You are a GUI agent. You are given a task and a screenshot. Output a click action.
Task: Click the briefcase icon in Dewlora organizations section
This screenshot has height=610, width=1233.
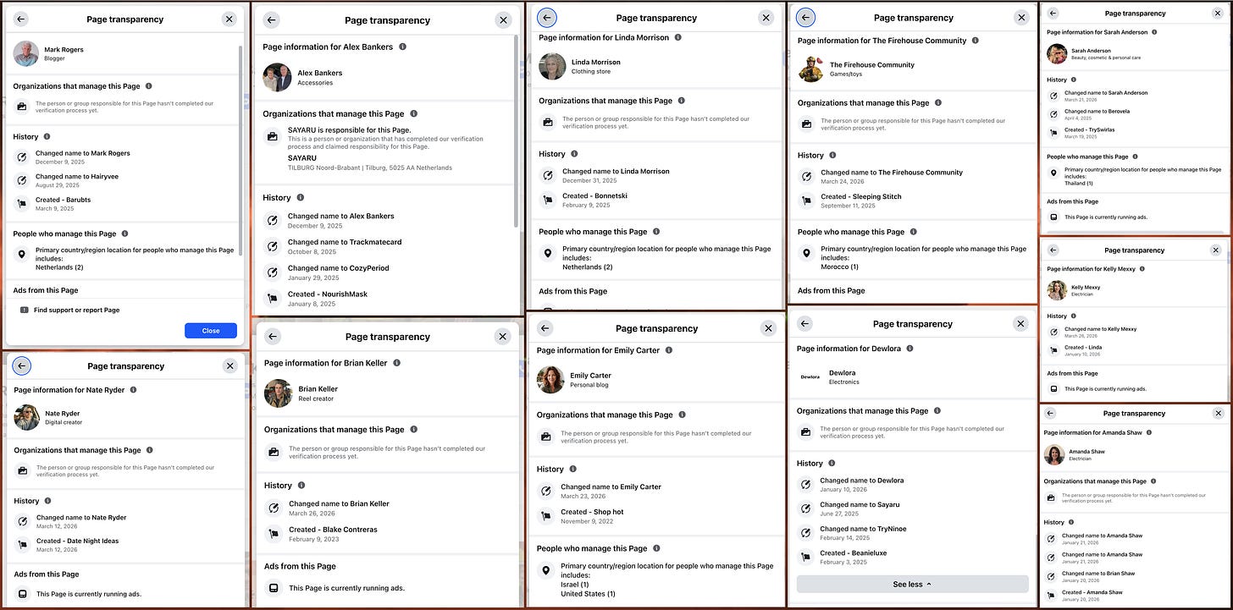point(804,431)
